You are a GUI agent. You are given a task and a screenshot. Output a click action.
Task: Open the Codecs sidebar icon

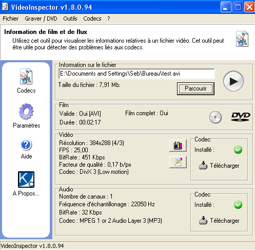26,77
